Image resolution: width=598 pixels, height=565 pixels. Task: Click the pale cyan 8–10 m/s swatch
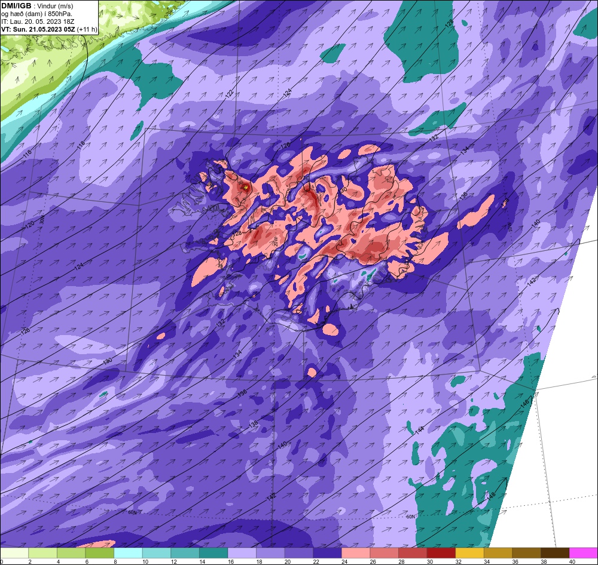click(128, 553)
